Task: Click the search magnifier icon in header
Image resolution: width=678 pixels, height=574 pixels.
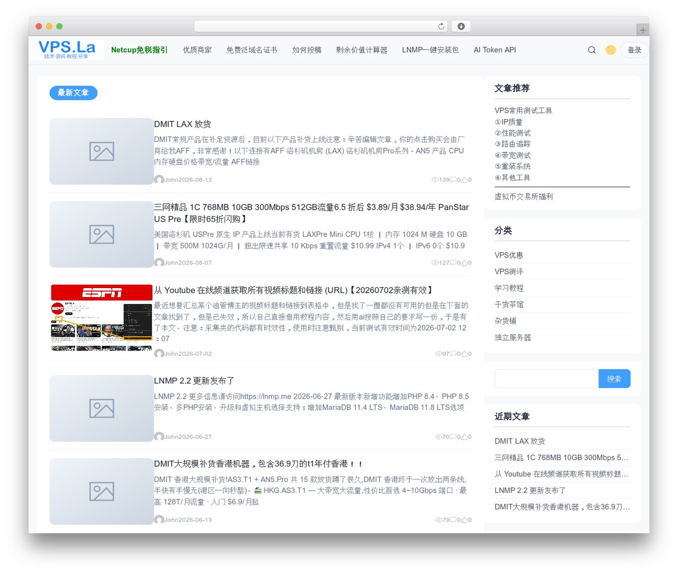Action: [592, 50]
